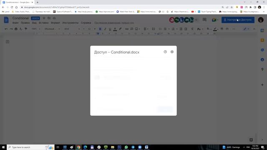Open the Вид menu
This screenshot has height=150, width=267.
click(34, 23)
